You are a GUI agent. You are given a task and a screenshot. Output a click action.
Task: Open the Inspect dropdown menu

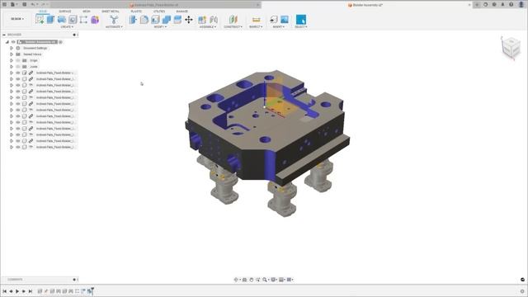pos(256,26)
